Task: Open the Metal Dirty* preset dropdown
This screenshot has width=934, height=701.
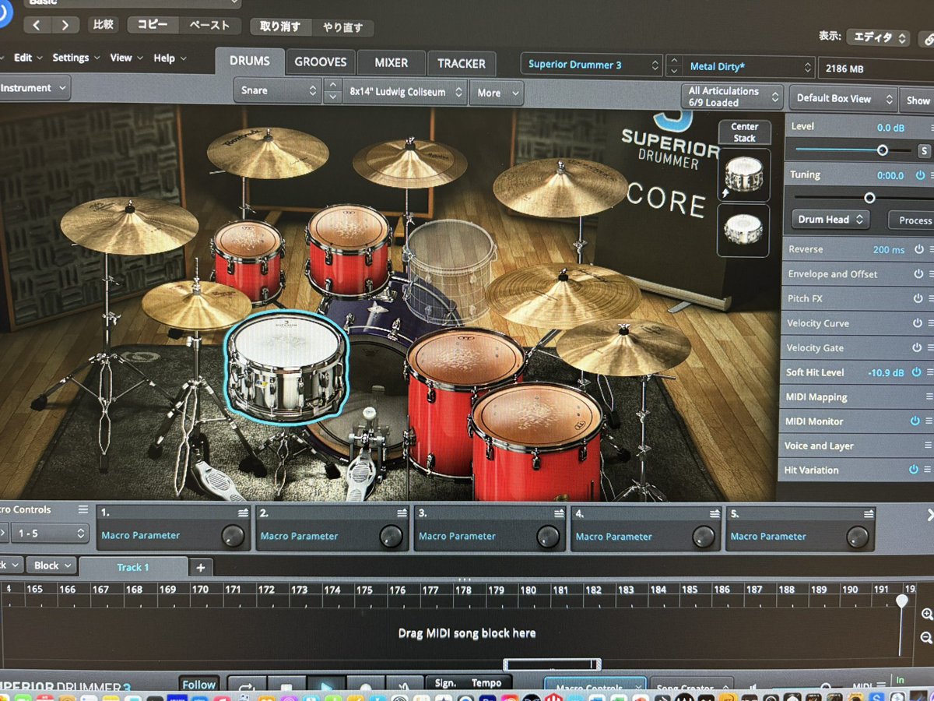Action: pyautogui.click(x=749, y=67)
